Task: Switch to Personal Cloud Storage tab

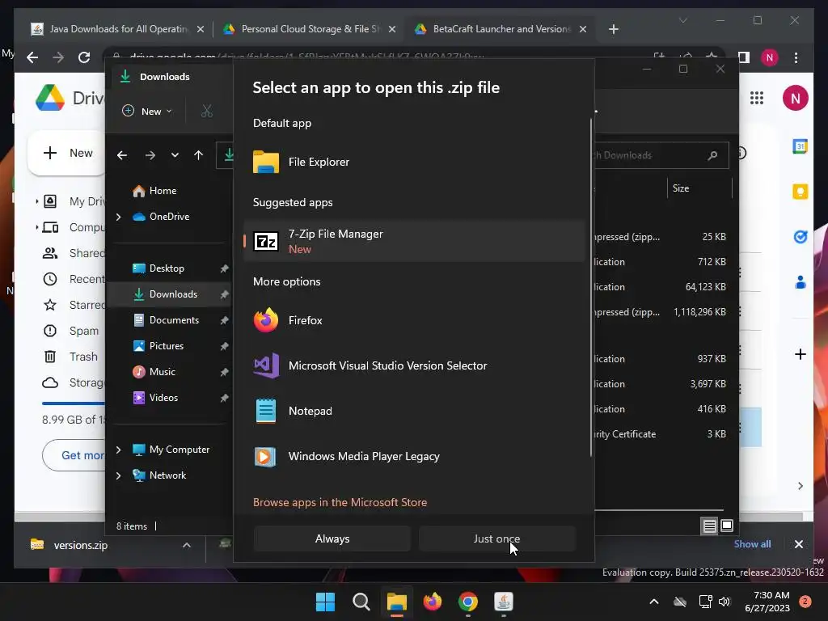Action: click(309, 29)
